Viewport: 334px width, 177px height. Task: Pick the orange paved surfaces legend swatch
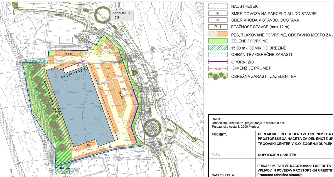click(218, 34)
